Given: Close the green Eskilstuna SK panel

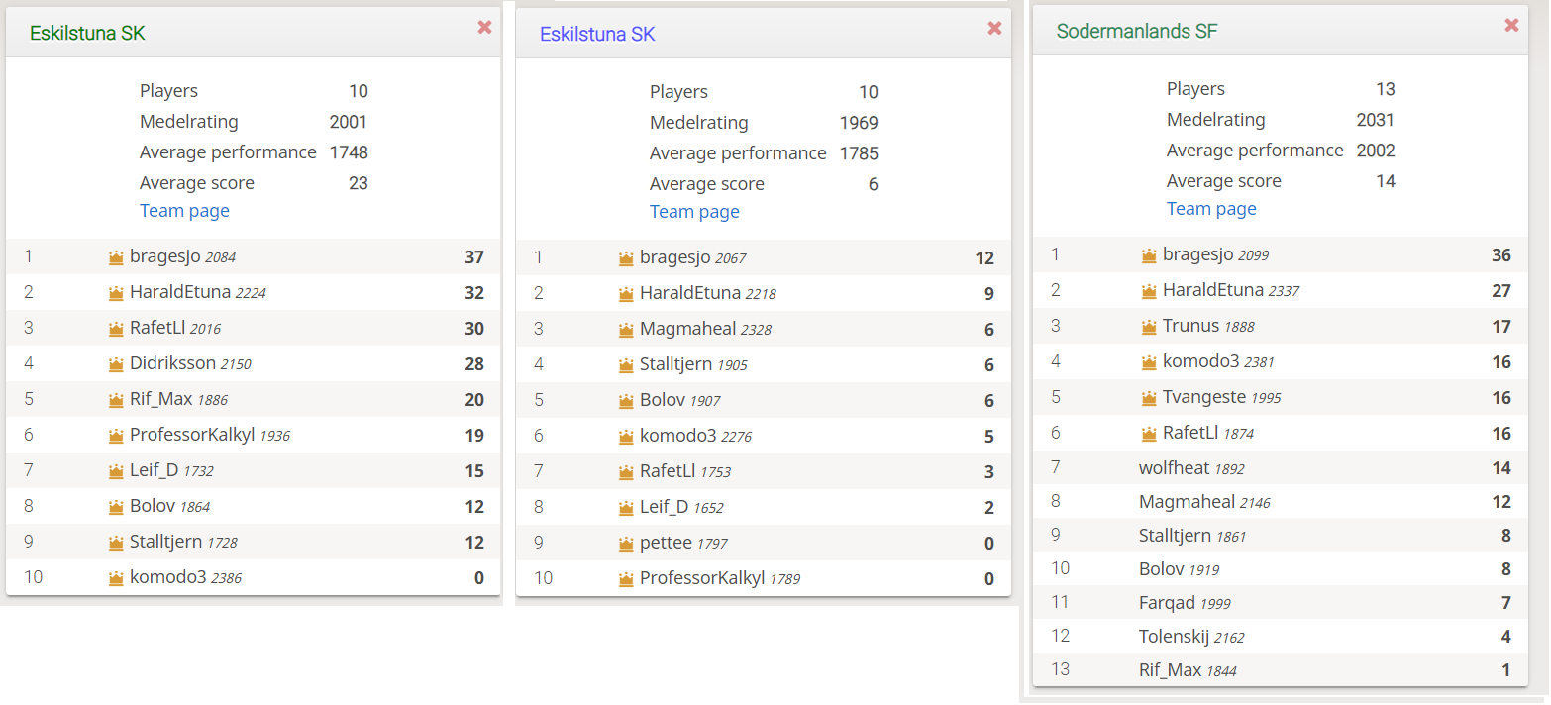Looking at the screenshot, I should tap(484, 27).
